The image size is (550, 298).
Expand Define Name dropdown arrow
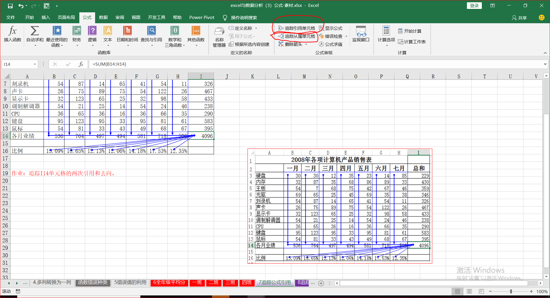(256, 28)
